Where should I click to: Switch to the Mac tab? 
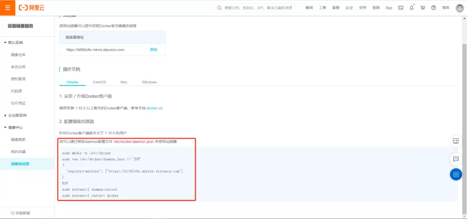pos(124,82)
